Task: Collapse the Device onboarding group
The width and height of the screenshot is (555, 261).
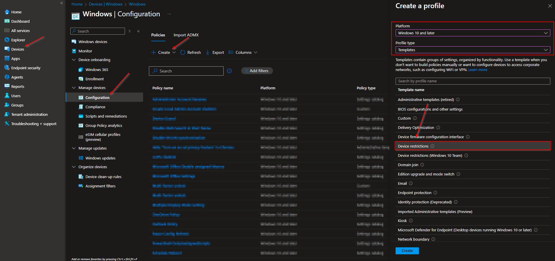Action: click(x=74, y=60)
